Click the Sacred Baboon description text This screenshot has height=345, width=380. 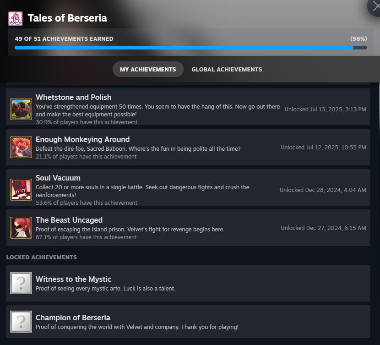click(x=138, y=148)
